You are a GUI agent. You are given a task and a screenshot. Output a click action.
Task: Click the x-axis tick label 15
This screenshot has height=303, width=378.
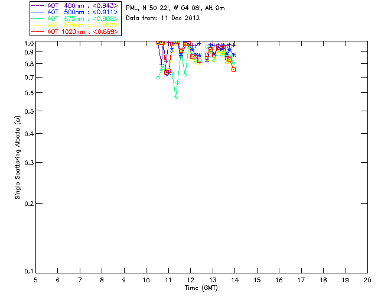tap(257, 280)
